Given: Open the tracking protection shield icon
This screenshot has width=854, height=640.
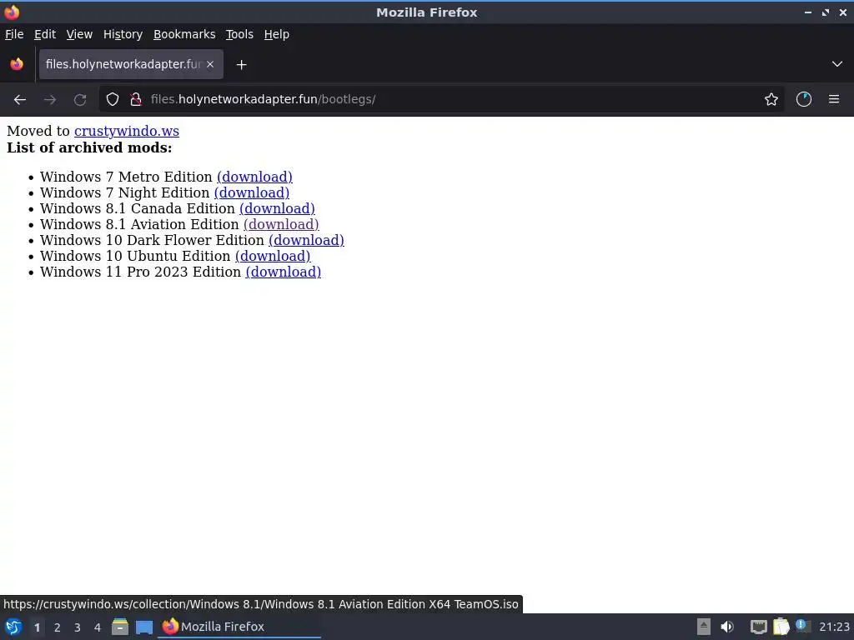Looking at the screenshot, I should click(x=113, y=100).
